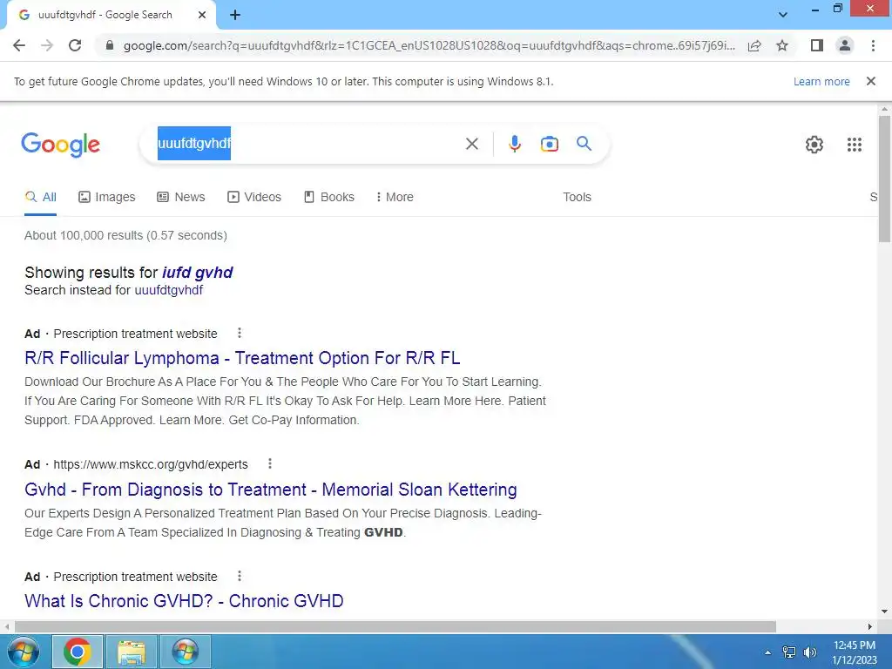Open Chrome side panel
The height and width of the screenshot is (669, 892).
[x=817, y=45]
